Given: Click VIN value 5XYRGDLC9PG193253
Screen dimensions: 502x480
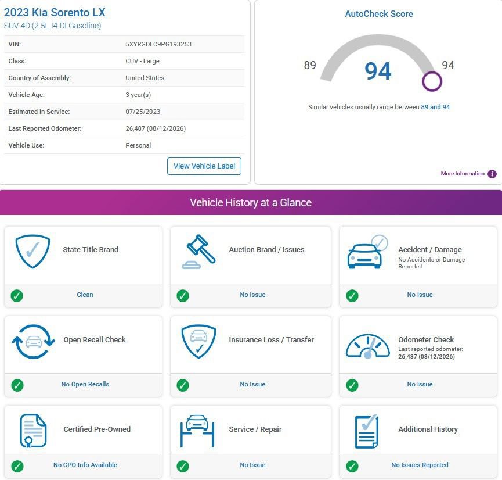Looking at the screenshot, I should (158, 44).
